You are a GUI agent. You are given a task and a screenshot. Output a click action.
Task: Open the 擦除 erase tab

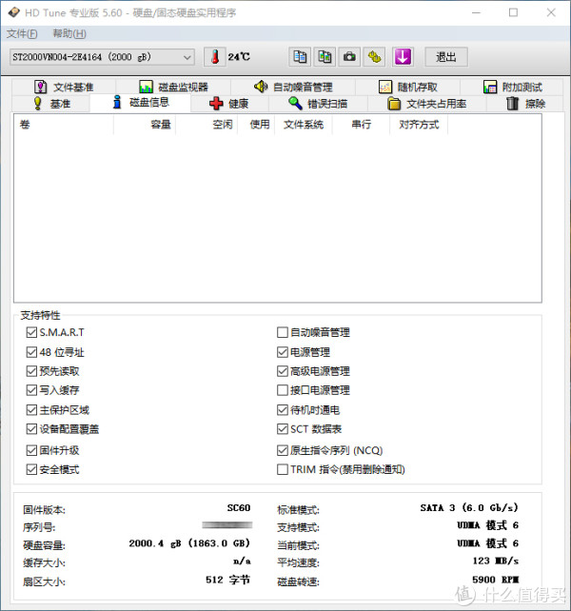click(x=525, y=104)
